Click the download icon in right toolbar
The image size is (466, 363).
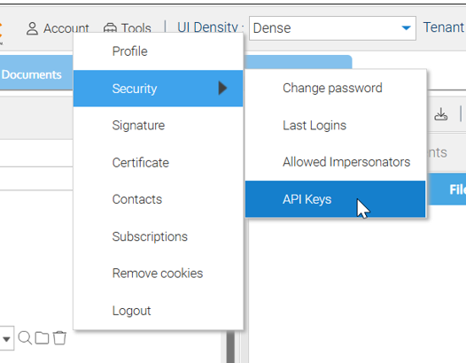pyautogui.click(x=440, y=114)
